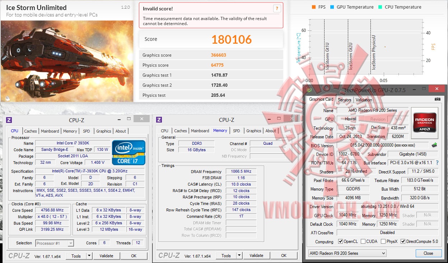
Task: Open the AMD Radeon R9 200 Series dropdown
Action: (x=347, y=253)
